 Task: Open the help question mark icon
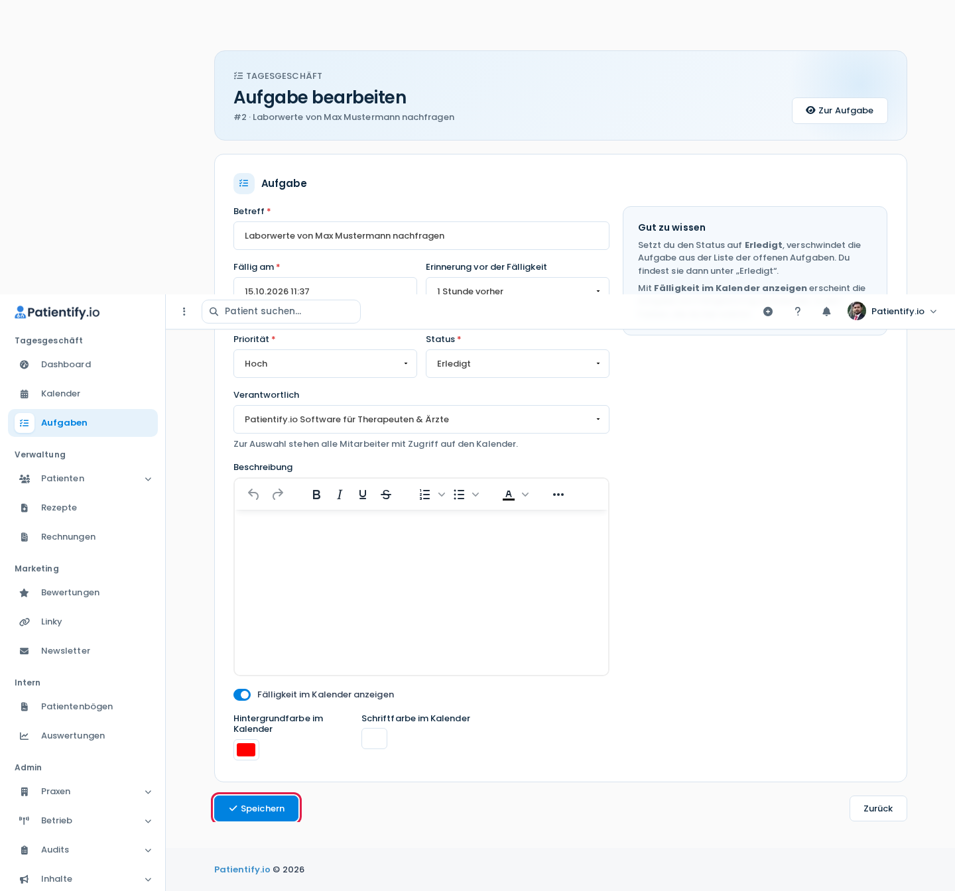tap(798, 312)
